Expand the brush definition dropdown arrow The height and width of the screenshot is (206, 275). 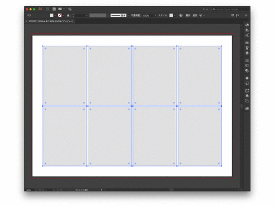(128, 15)
